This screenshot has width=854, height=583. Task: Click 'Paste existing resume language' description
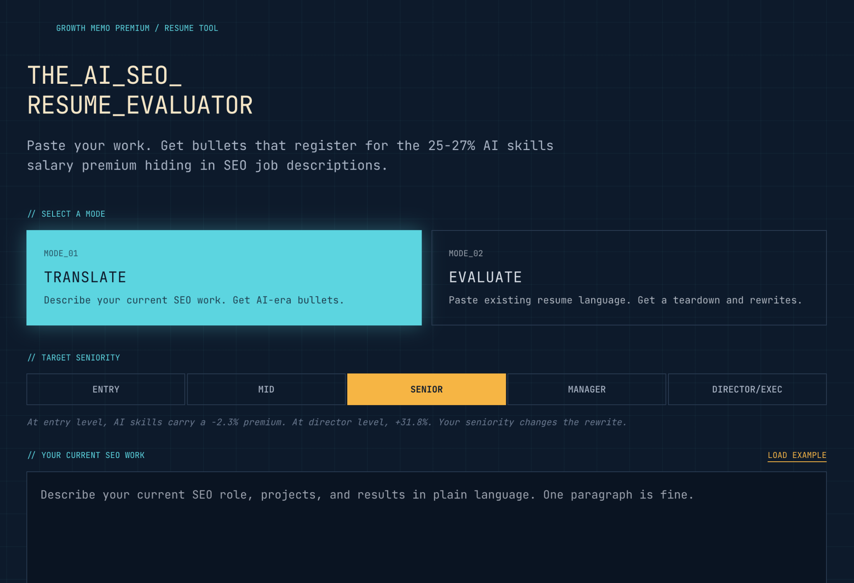pos(625,300)
